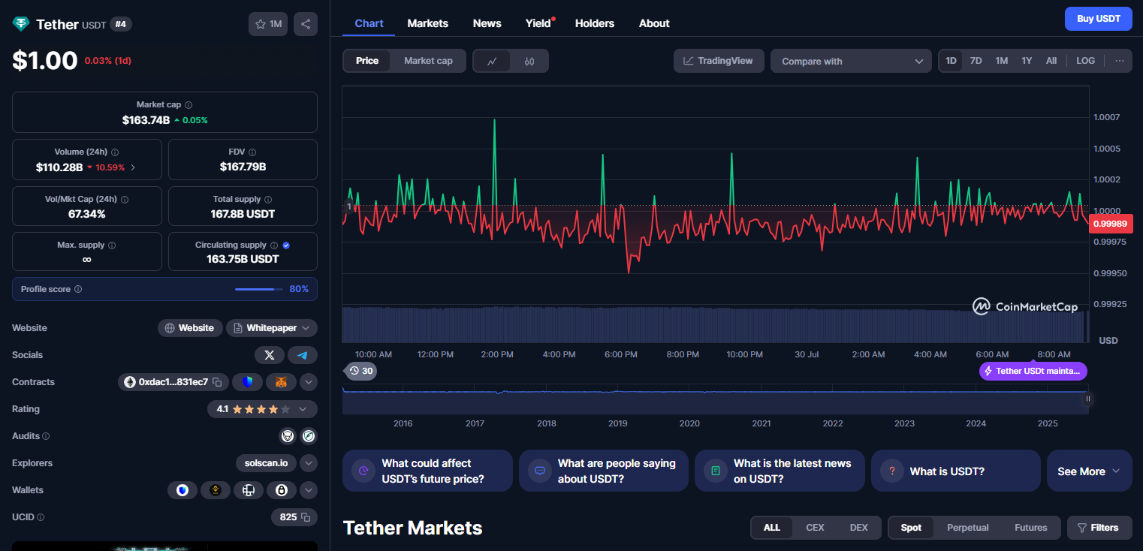Expand more contracts chevron
The width and height of the screenshot is (1143, 551).
309,382
